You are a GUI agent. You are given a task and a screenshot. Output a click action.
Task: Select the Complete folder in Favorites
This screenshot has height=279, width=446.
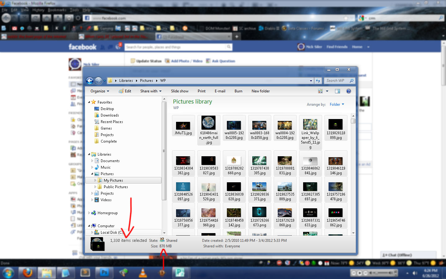[109, 141]
